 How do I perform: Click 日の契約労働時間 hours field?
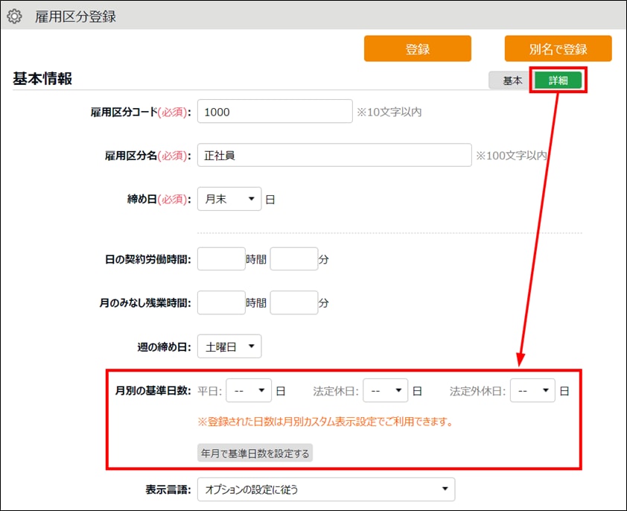(221, 260)
